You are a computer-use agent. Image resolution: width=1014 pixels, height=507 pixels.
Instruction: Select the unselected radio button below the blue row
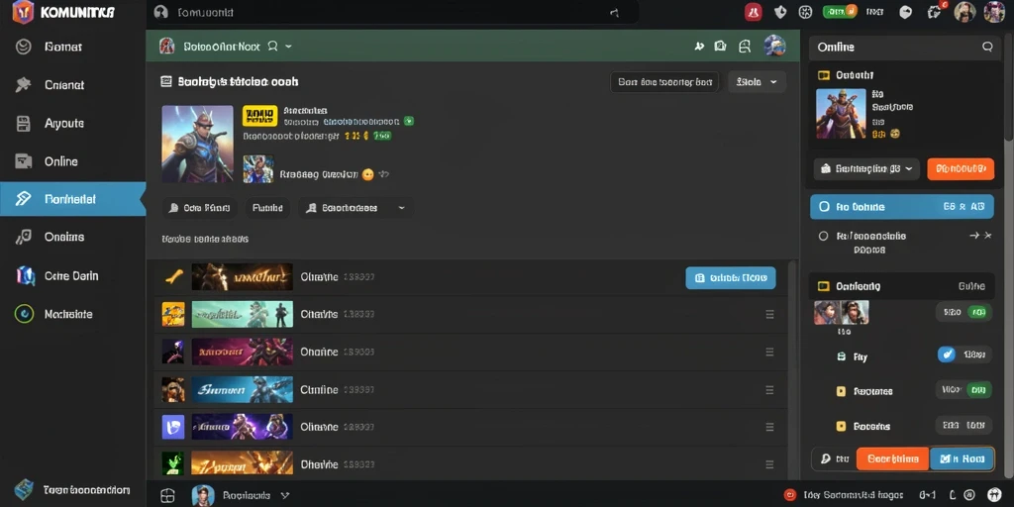click(x=823, y=236)
